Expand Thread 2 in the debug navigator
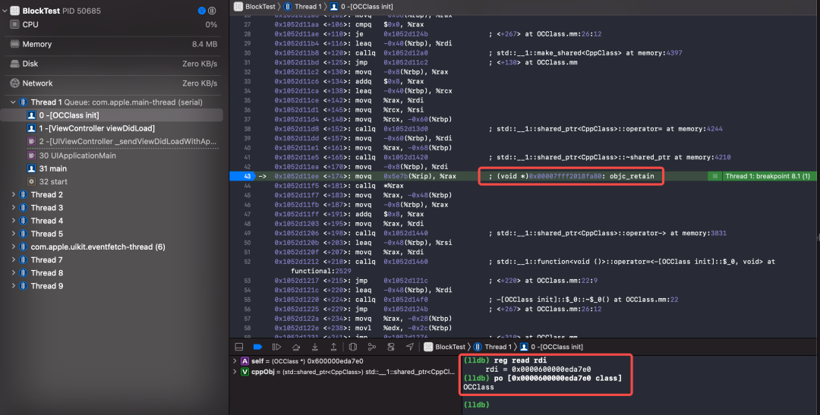The width and height of the screenshot is (820, 415). [14, 195]
